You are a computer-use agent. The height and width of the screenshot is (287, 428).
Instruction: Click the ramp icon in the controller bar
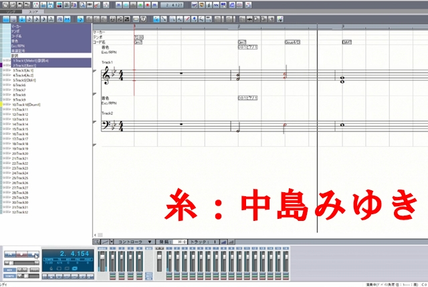pos(223,242)
